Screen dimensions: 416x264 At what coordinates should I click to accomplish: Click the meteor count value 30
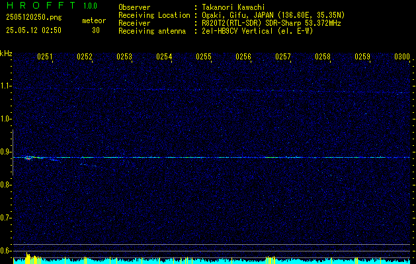coord(96,30)
